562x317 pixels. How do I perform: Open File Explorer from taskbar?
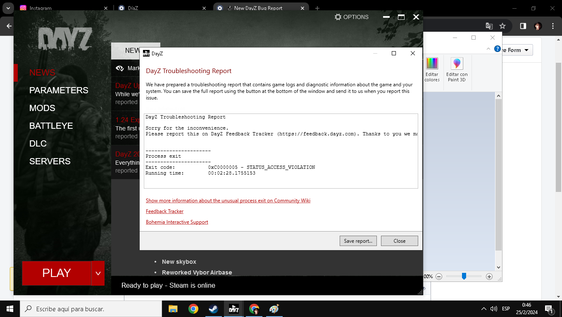point(173,309)
